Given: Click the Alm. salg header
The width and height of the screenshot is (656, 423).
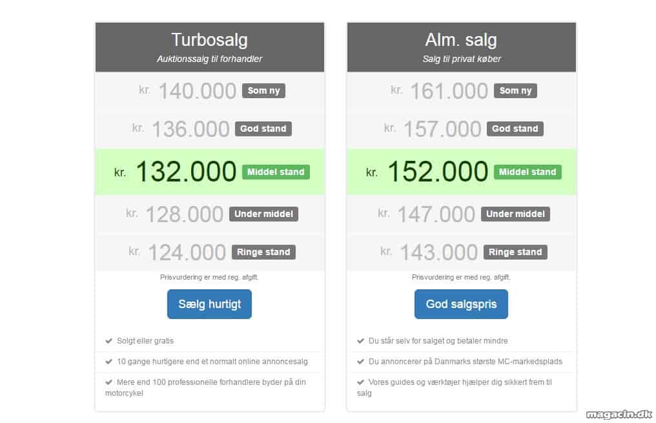Looking at the screenshot, I should [x=462, y=47].
